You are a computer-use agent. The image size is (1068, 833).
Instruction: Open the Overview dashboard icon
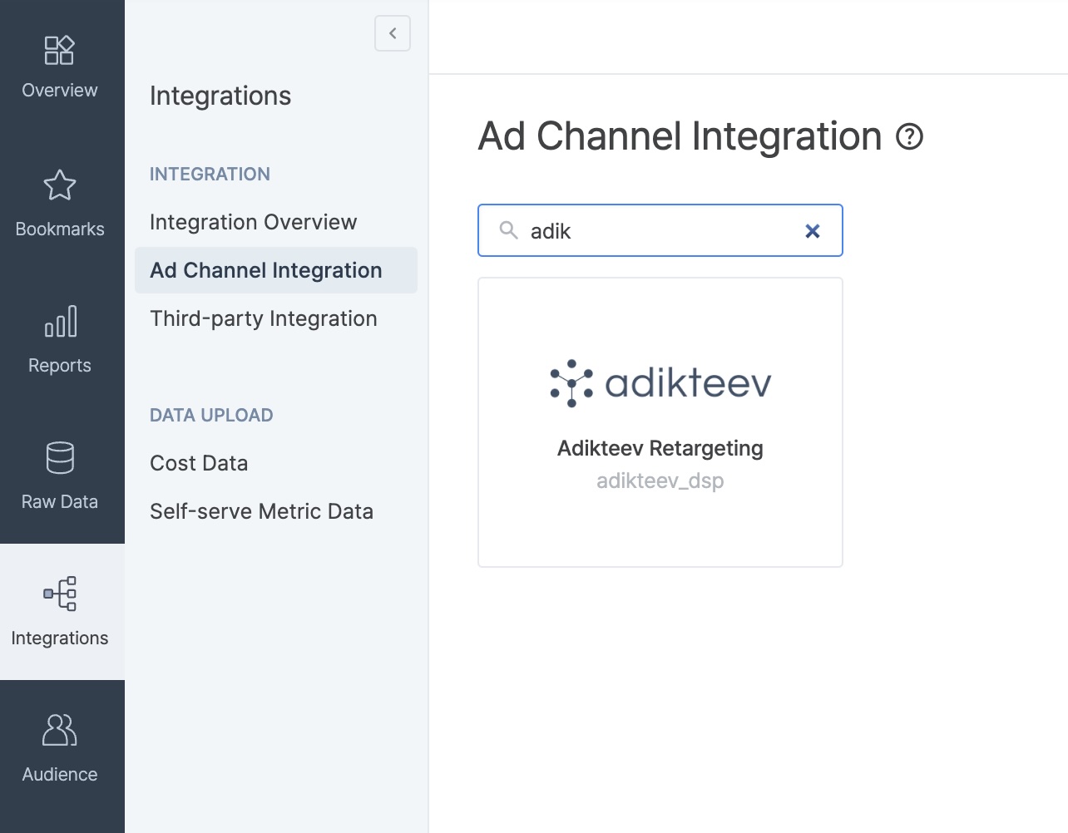59,51
